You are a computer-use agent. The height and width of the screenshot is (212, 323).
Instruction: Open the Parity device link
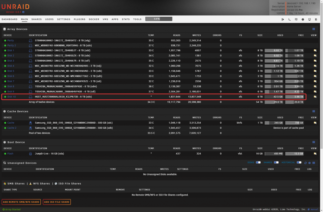coord(11,41)
